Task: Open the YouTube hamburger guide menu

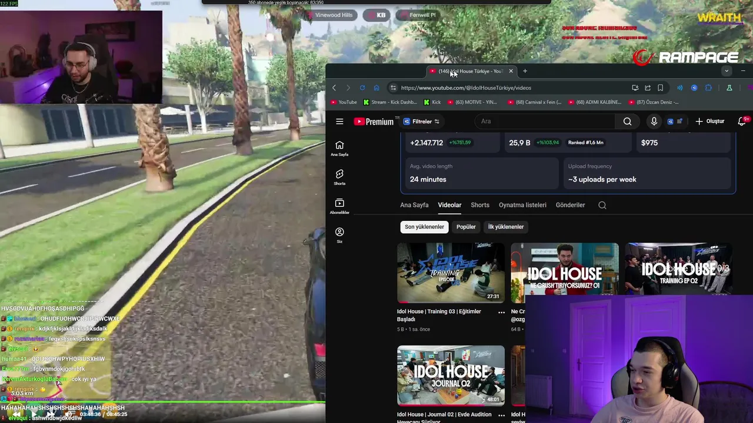Action: 339,122
